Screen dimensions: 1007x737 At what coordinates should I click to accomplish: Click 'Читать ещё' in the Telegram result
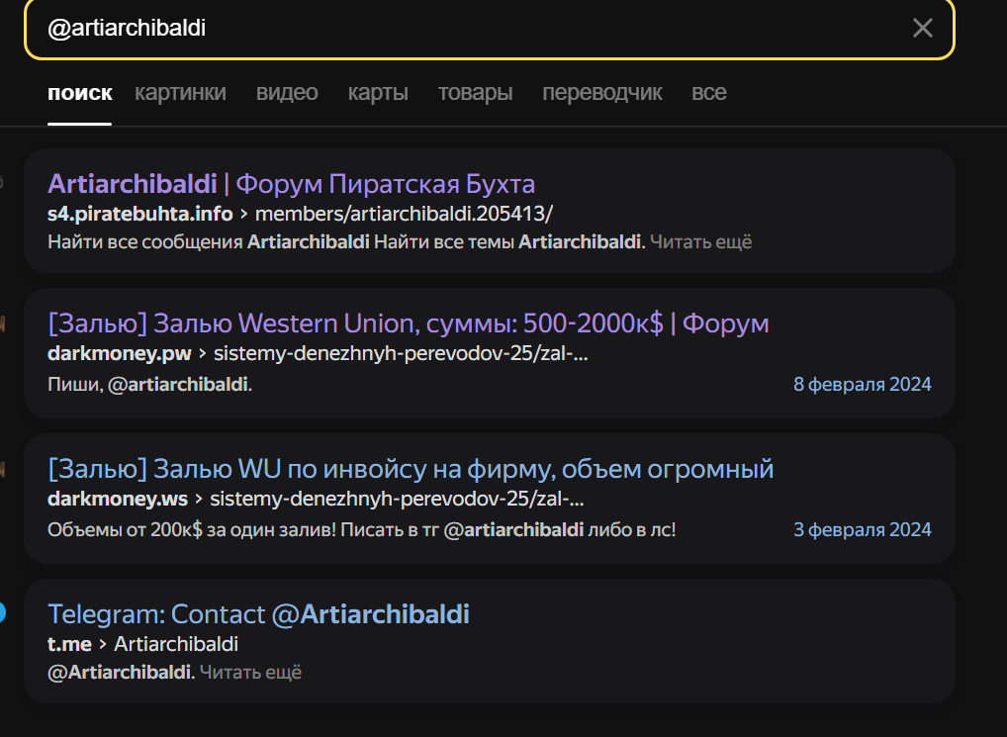point(250,672)
